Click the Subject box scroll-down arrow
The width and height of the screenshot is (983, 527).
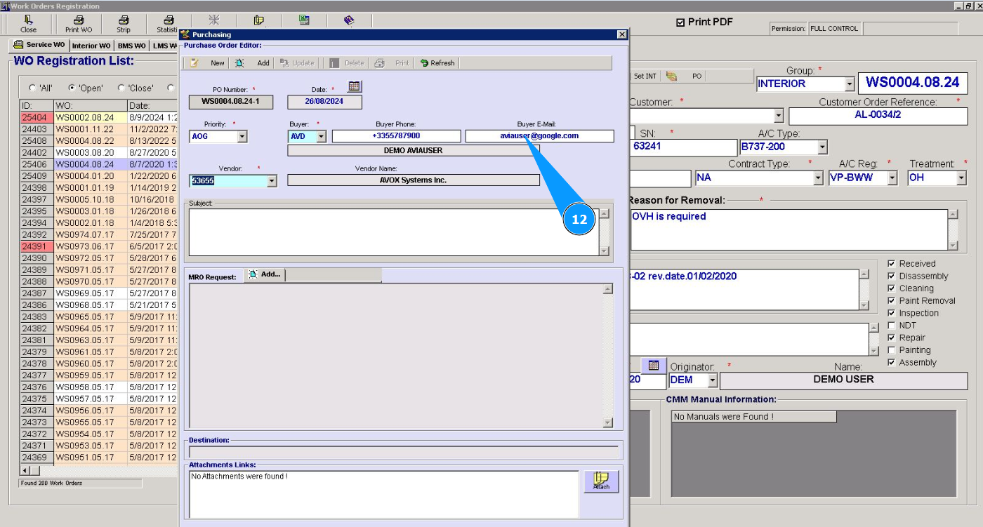(604, 251)
